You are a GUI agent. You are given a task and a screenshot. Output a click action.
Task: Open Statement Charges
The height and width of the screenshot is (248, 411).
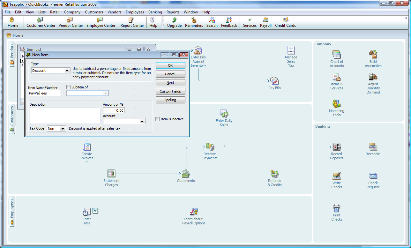(111, 178)
